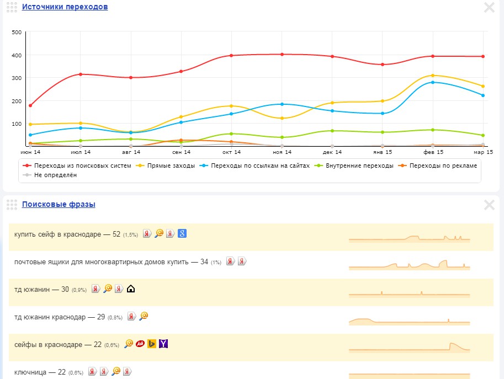The height and width of the screenshot is (379, 504).
Task: Click the Ask icon in сейфы в краснодаре row
Action: tap(140, 344)
